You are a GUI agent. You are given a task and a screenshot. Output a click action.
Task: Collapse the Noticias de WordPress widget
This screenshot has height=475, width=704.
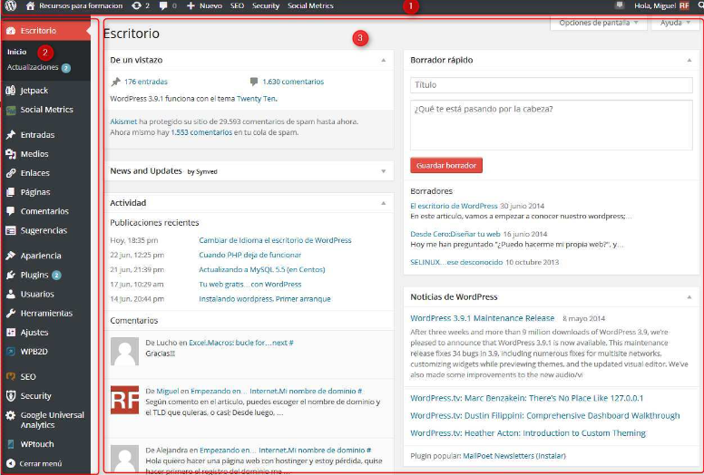coord(689,297)
